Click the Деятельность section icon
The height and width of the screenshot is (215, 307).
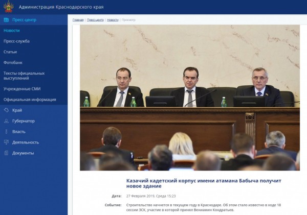click(6, 142)
